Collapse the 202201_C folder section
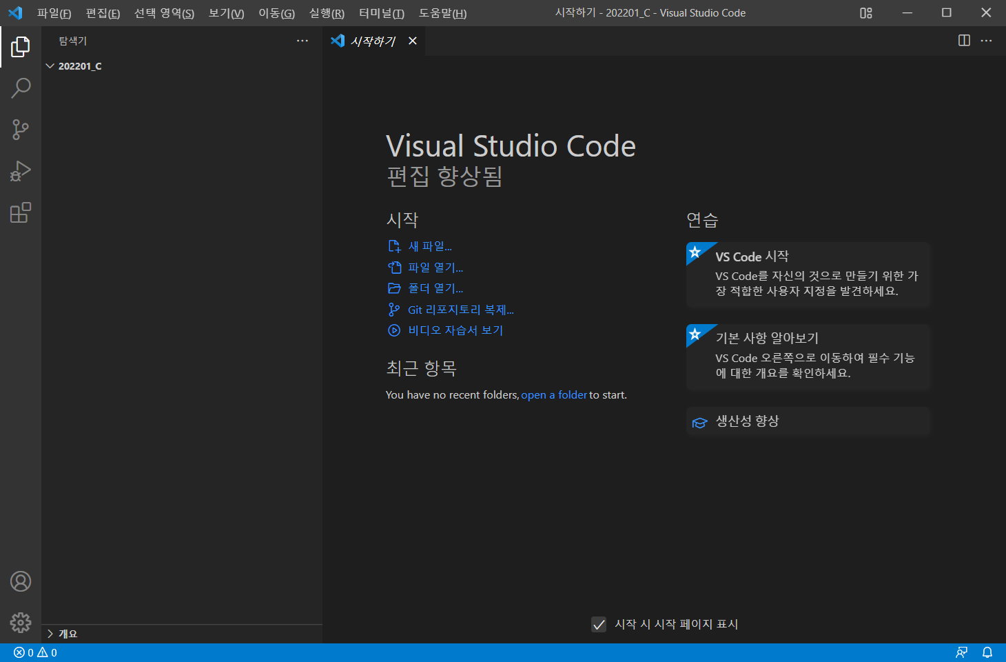This screenshot has width=1006, height=662. (182, 66)
